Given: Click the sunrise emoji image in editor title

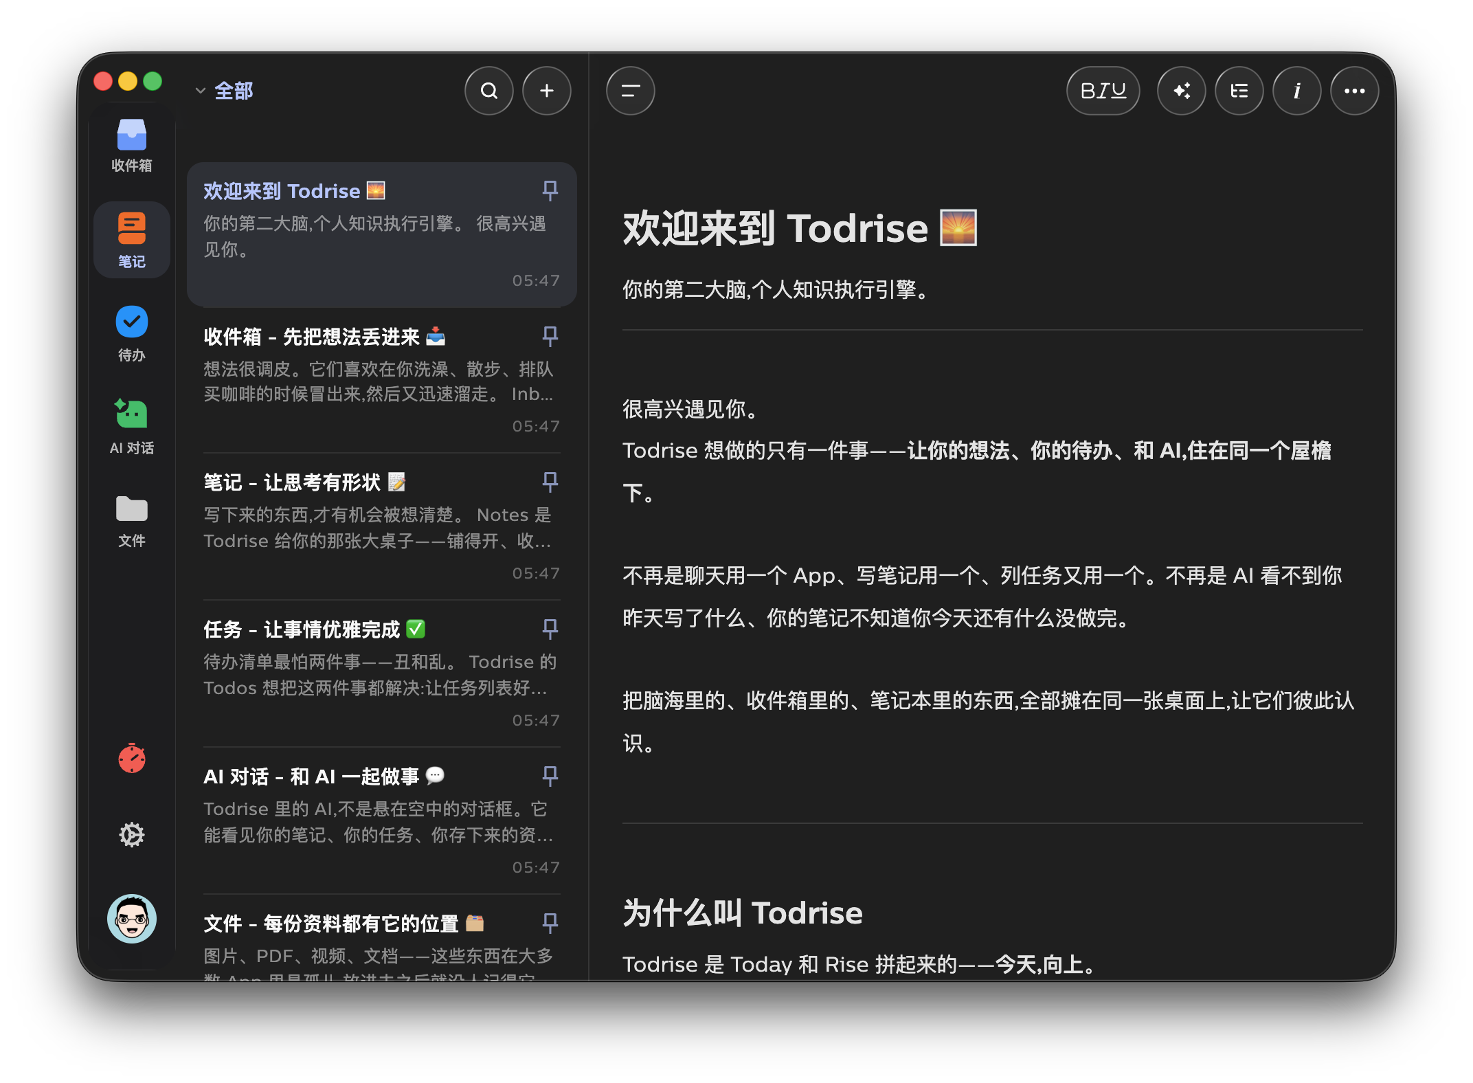Looking at the screenshot, I should click(958, 227).
